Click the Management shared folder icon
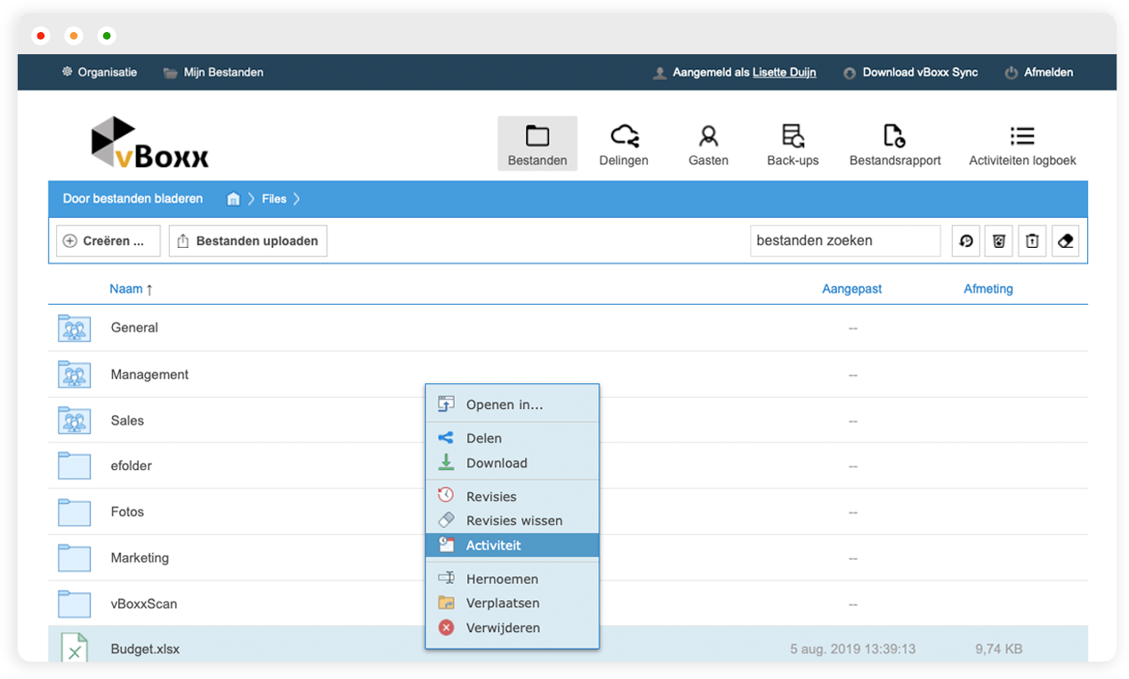 pyautogui.click(x=75, y=374)
